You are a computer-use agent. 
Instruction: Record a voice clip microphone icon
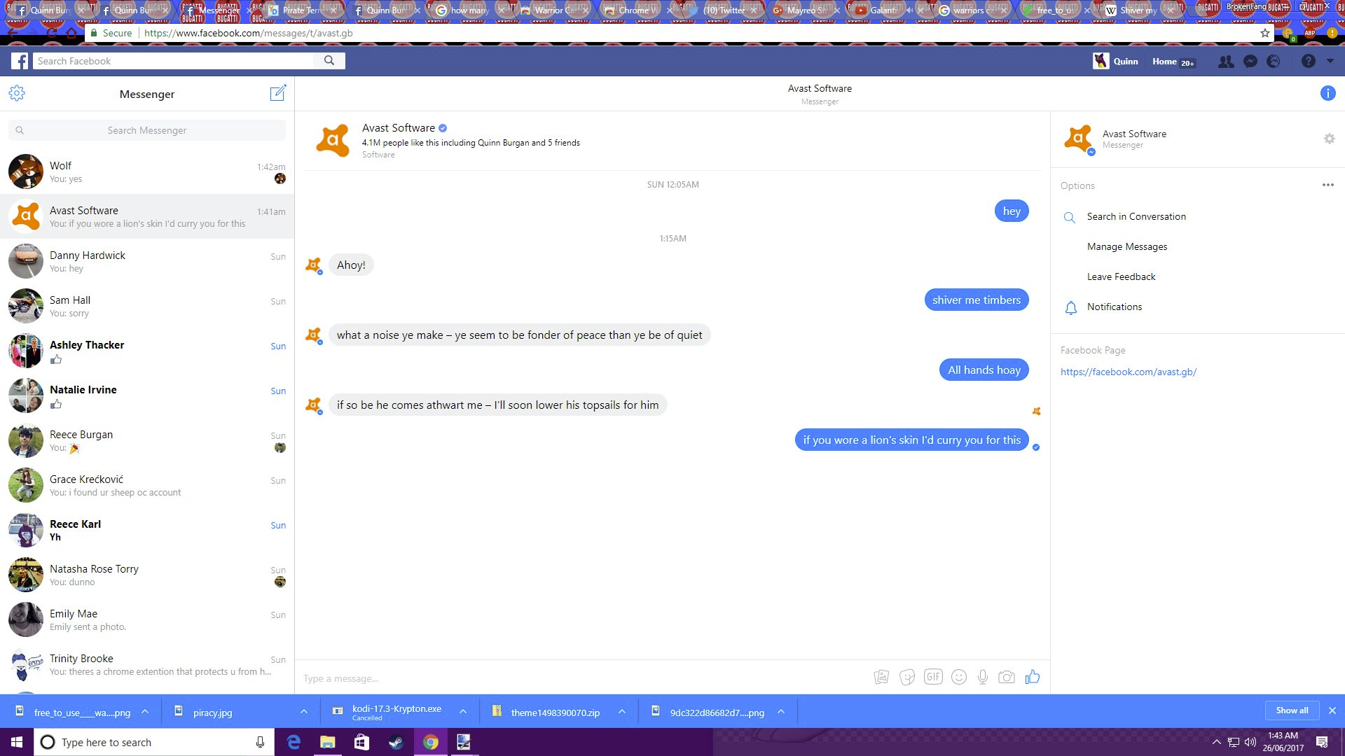[983, 677]
